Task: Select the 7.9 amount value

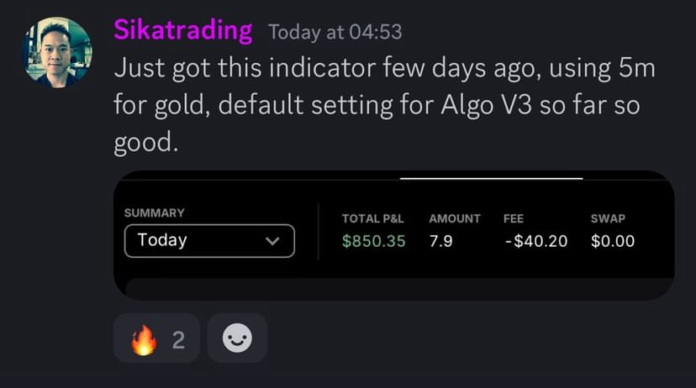Action: pyautogui.click(x=441, y=241)
